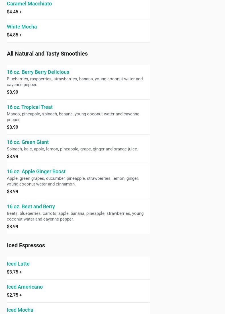Click the Iced Espressos section heading
Viewport: 225px width, 314px height.
tap(26, 245)
